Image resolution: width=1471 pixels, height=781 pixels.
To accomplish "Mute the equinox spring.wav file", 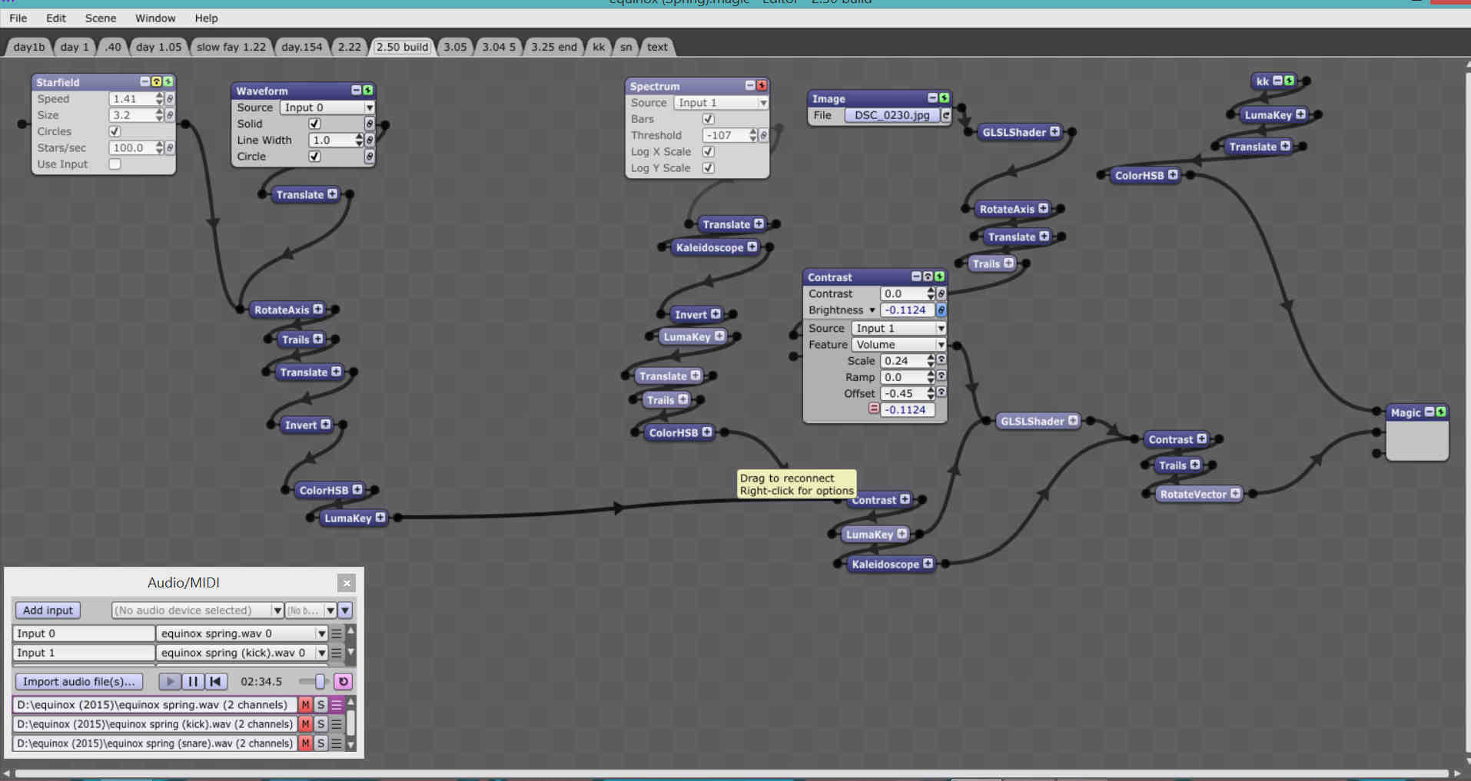I will (x=306, y=704).
